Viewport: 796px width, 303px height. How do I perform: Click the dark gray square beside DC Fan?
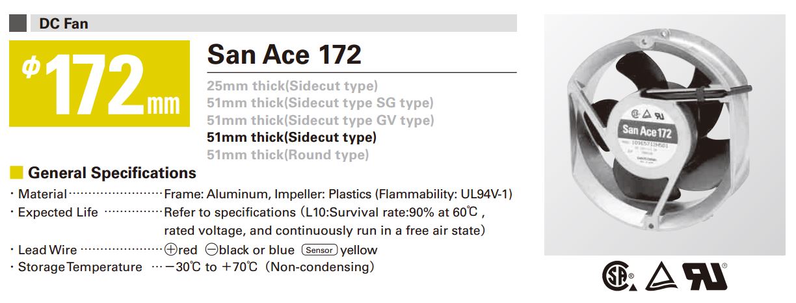click(19, 24)
